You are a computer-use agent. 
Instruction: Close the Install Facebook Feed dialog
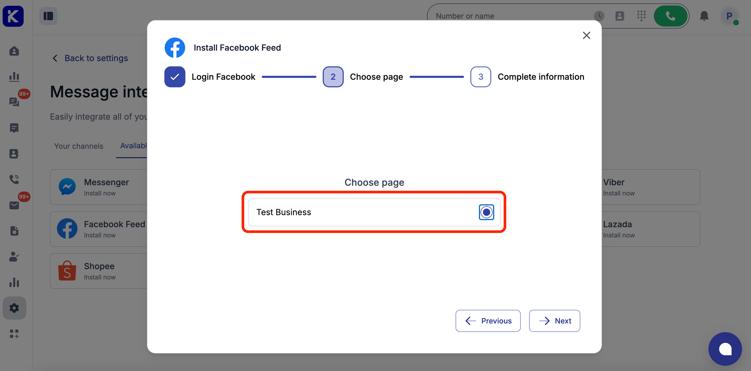586,35
